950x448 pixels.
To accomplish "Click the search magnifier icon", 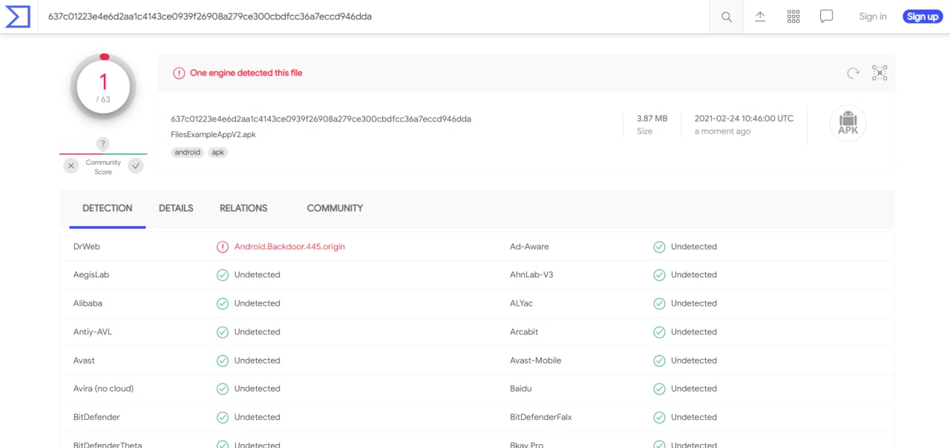I will pyautogui.click(x=727, y=16).
